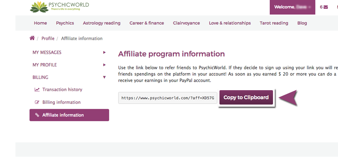Screen dimensions: 338x157
Task: Copy affiliate link to clipboard
Action: 246,97
